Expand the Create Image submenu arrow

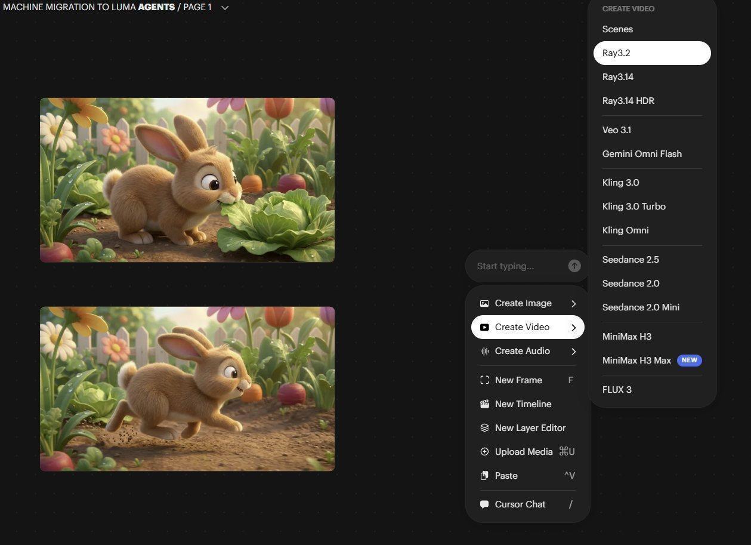point(574,303)
